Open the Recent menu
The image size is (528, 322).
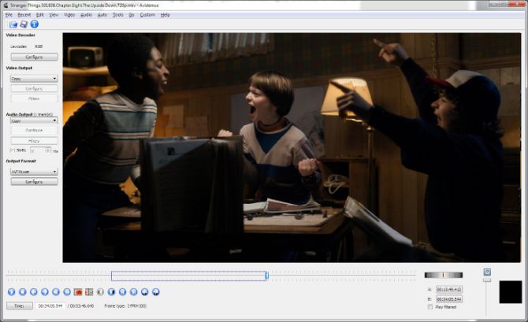click(24, 15)
